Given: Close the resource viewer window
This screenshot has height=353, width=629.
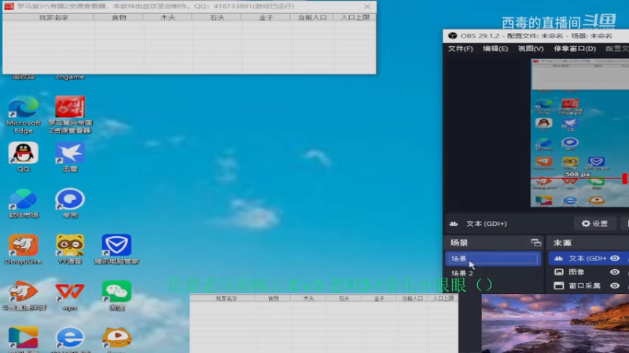Looking at the screenshot, I should point(367,6).
